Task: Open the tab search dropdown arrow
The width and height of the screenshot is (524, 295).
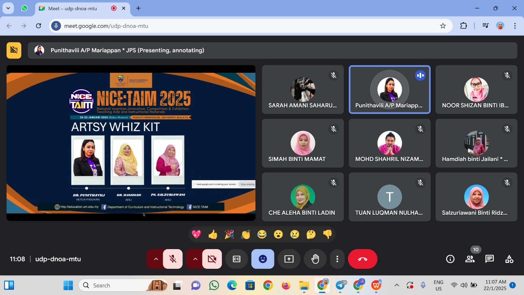Action: [8, 8]
